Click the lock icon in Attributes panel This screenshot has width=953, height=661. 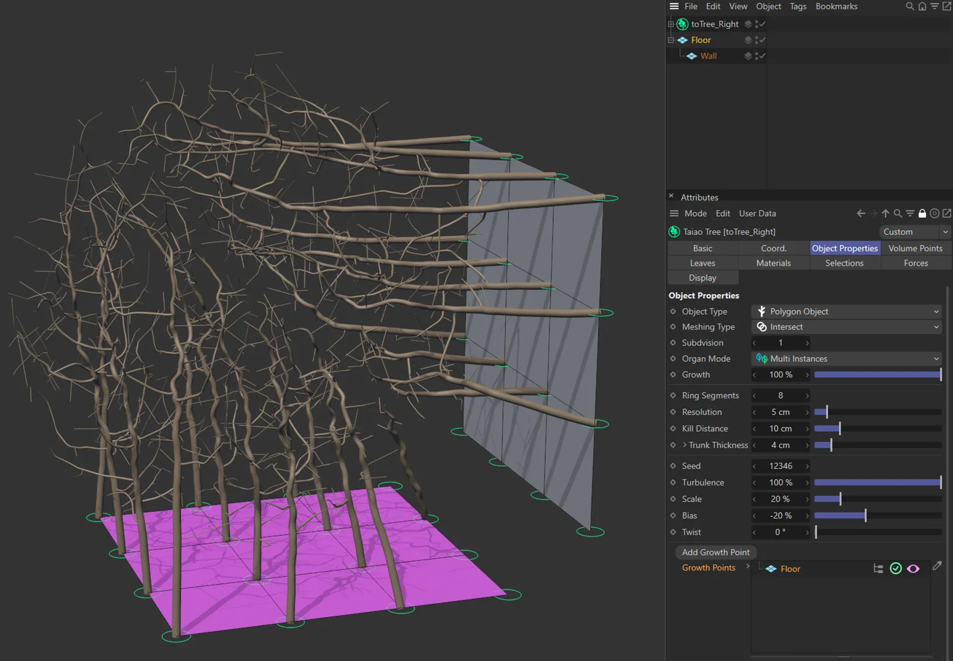(922, 213)
